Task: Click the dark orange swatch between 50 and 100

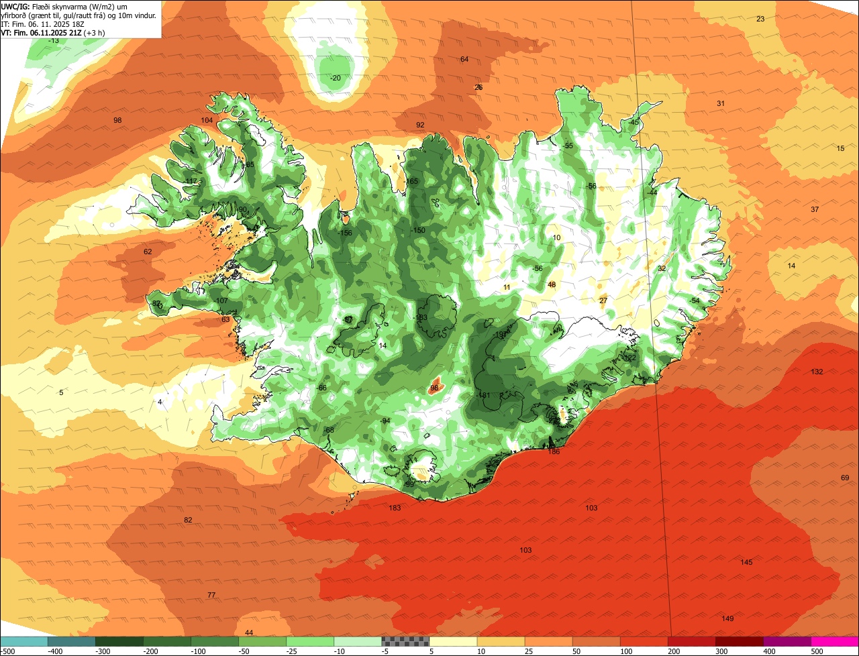Action: [595, 641]
